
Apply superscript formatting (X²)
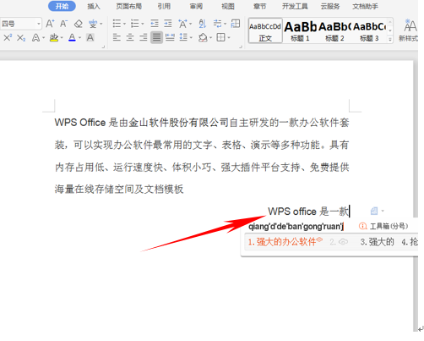(8, 37)
